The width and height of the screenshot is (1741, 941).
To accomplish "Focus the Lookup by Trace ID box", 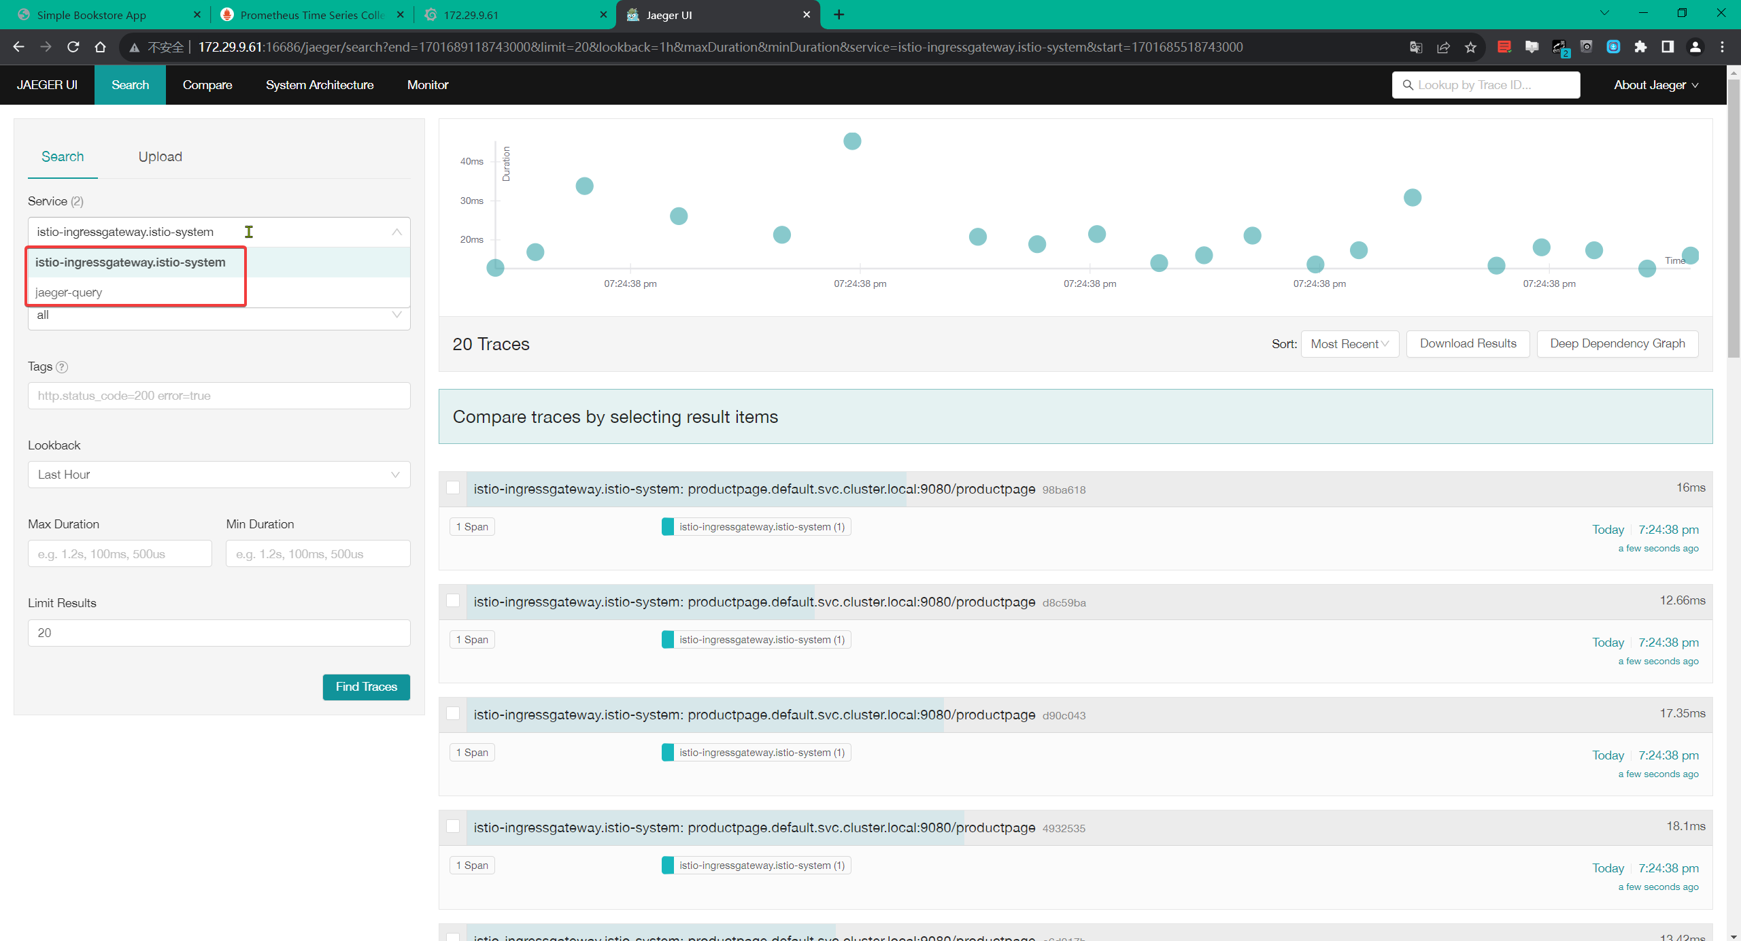I will coord(1486,85).
